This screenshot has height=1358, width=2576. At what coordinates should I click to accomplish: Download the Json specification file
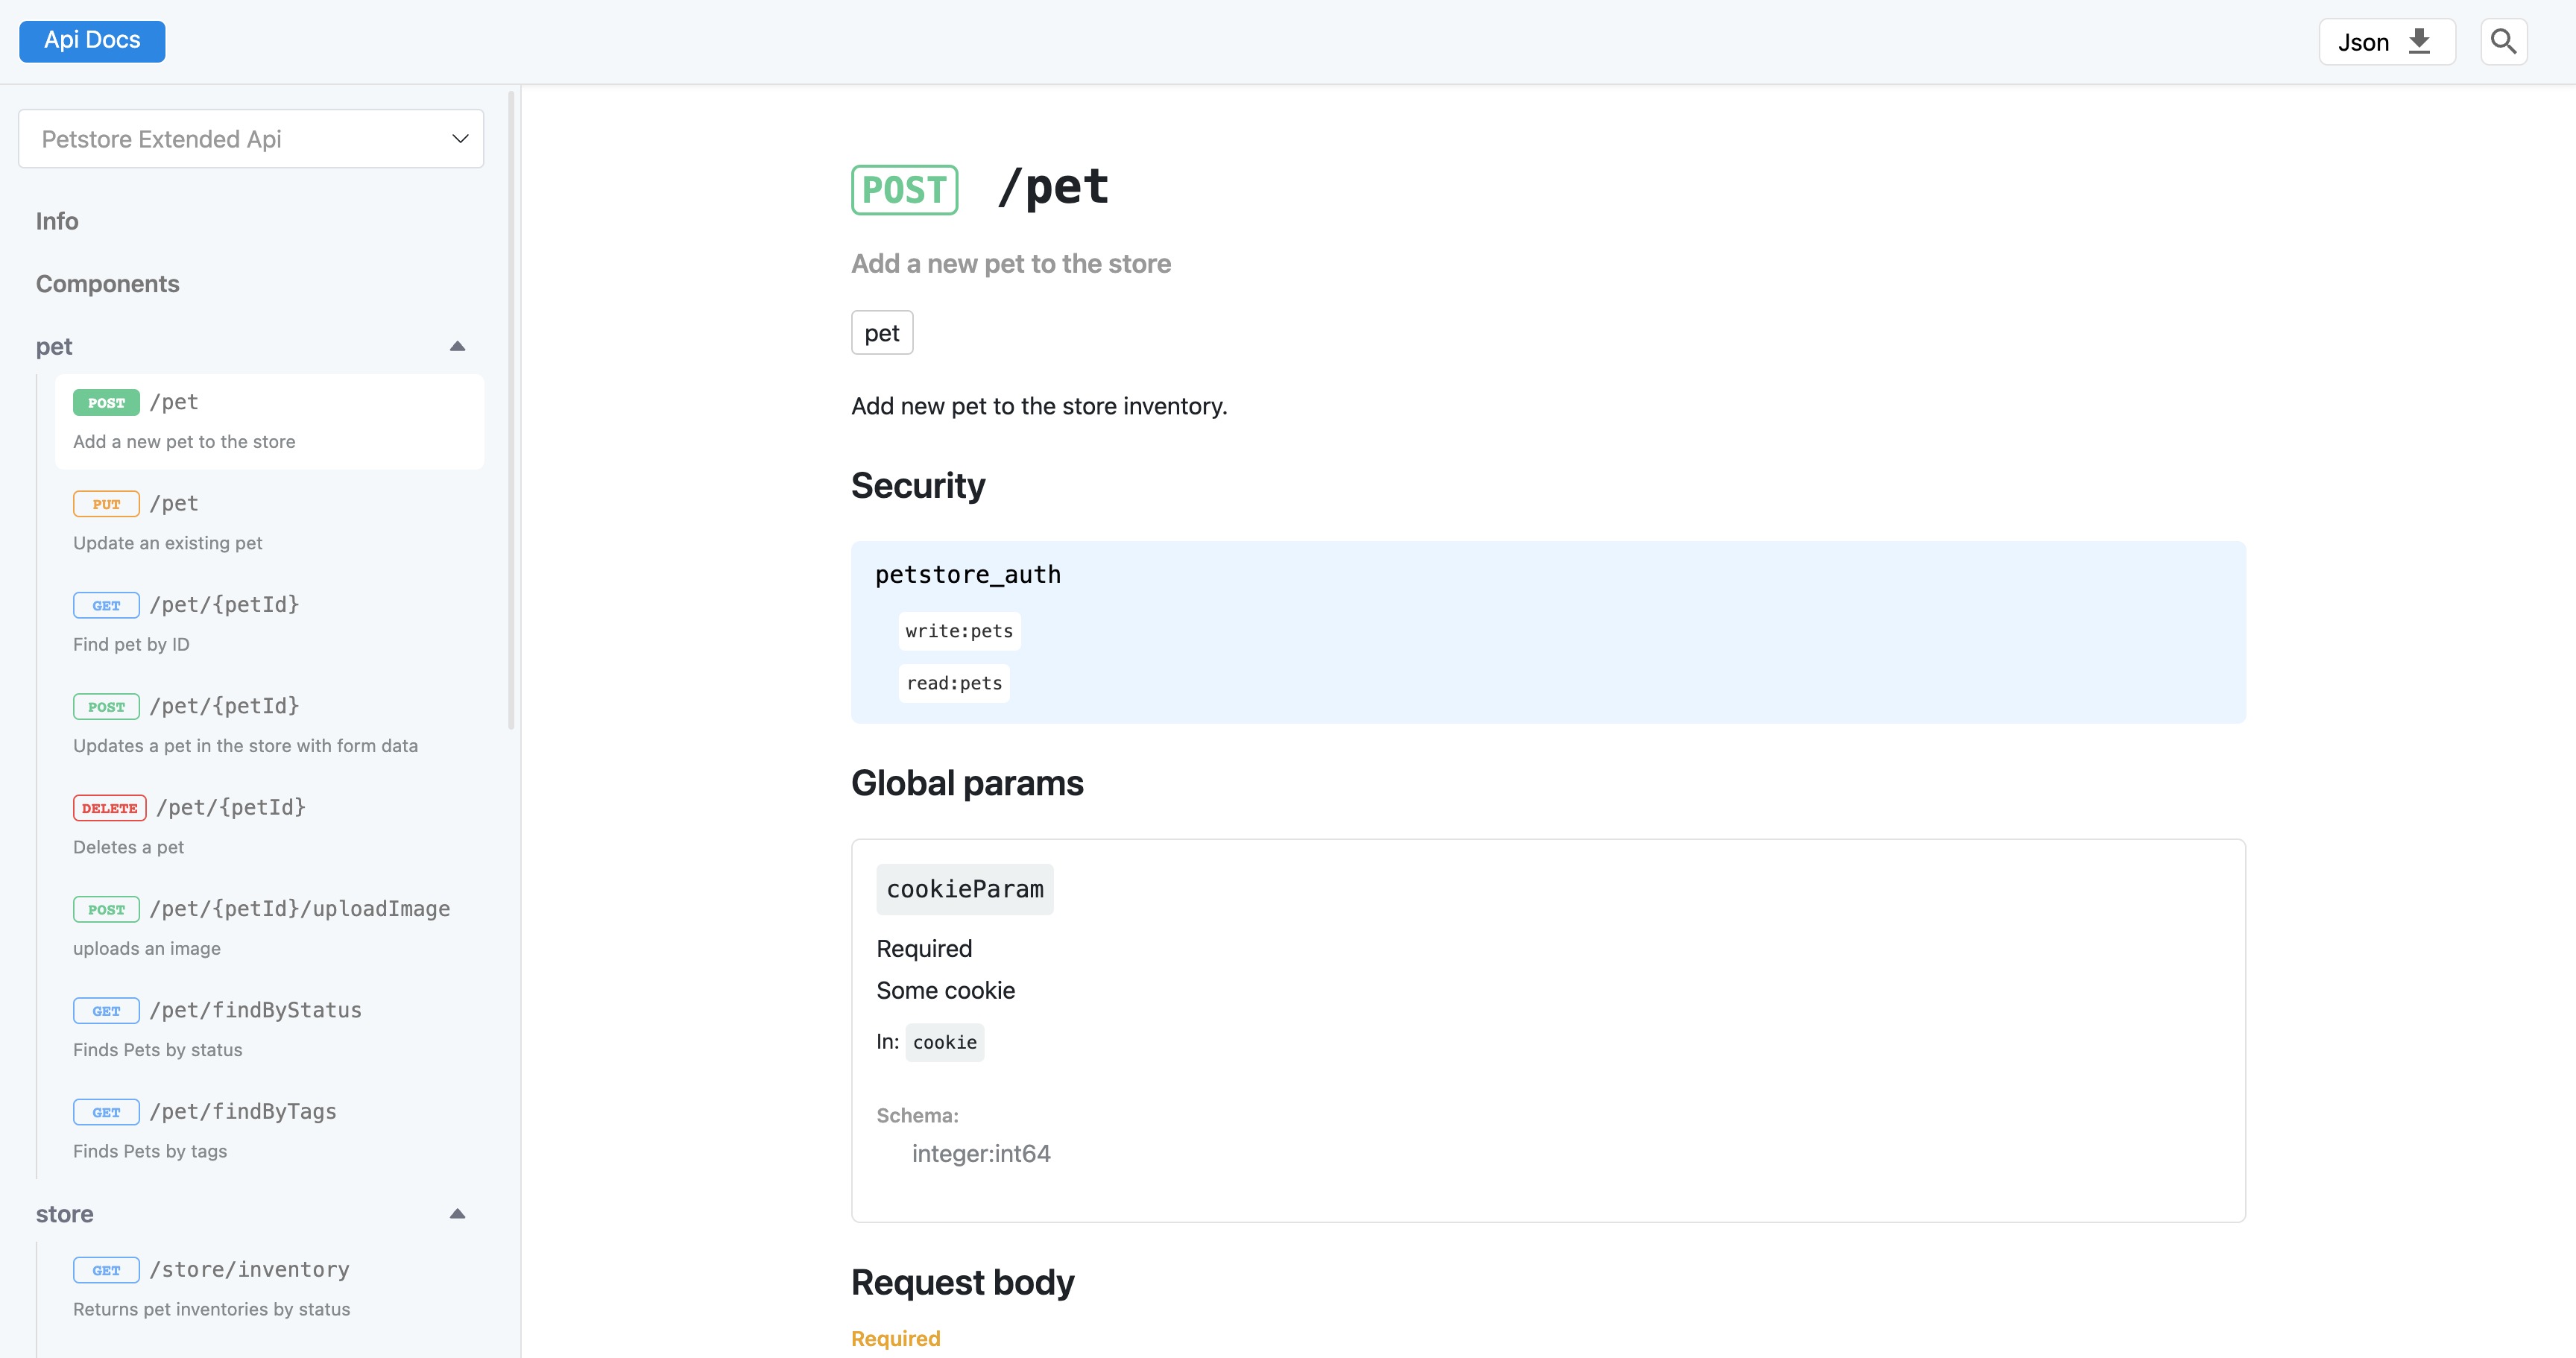tap(2386, 42)
